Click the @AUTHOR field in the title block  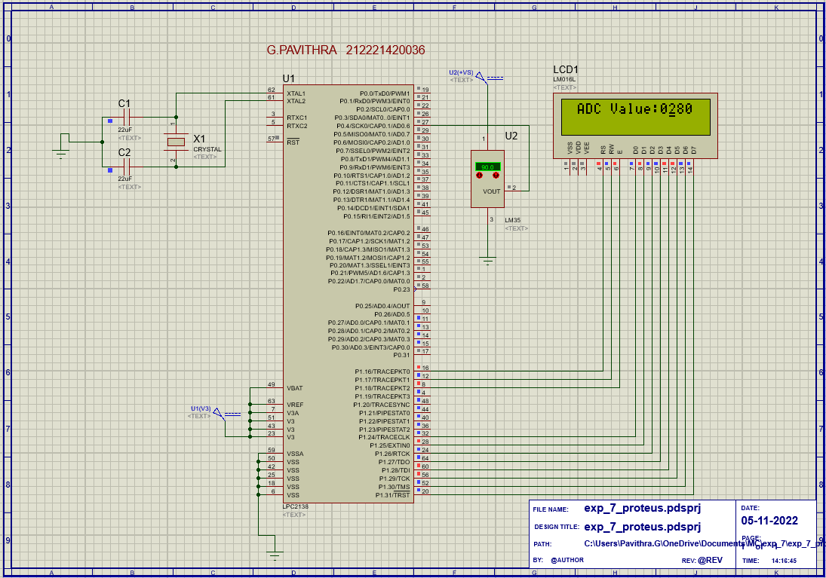coord(567,560)
